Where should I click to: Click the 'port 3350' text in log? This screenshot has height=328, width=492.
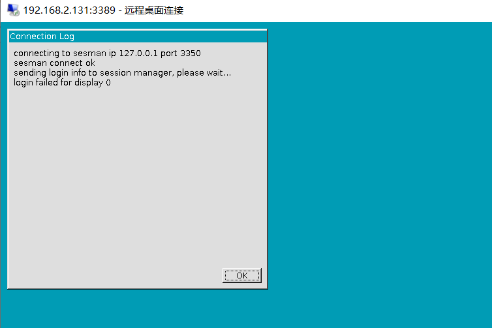[181, 53]
